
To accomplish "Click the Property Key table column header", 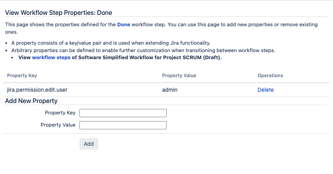I will 22,75.
